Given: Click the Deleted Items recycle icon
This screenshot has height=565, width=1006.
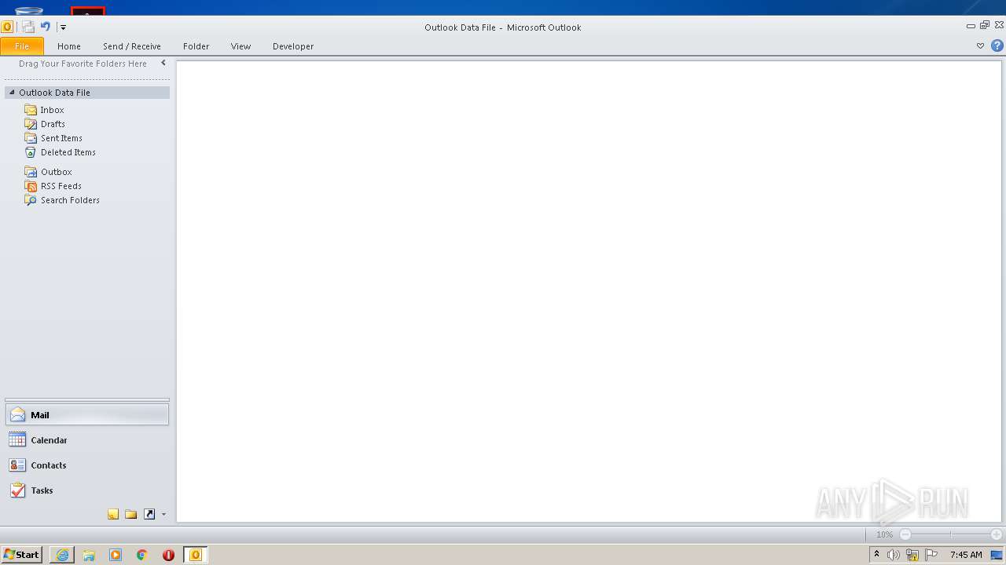Looking at the screenshot, I should click(x=31, y=152).
